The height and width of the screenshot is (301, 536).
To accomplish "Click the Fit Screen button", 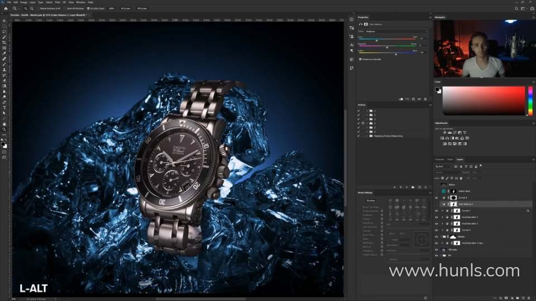I will (126, 8).
